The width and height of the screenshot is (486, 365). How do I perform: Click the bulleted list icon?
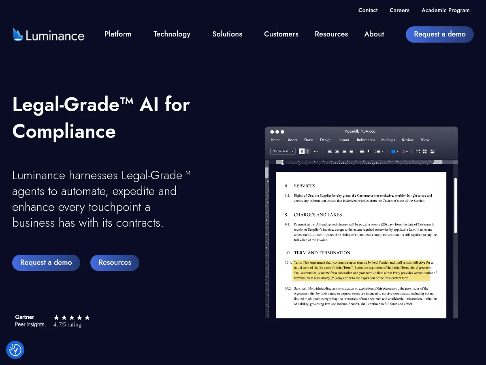pyautogui.click(x=361, y=151)
